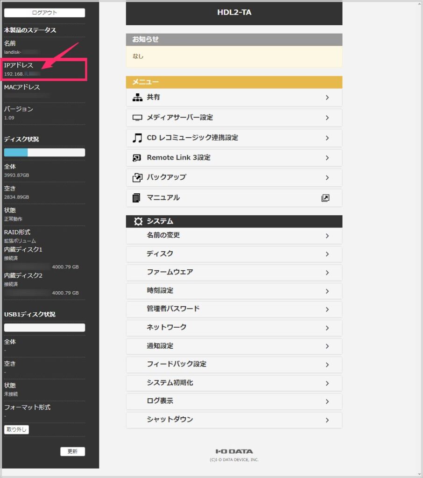Expand the chevron on ディスク row
Image resolution: width=423 pixels, height=478 pixels.
pyautogui.click(x=327, y=254)
